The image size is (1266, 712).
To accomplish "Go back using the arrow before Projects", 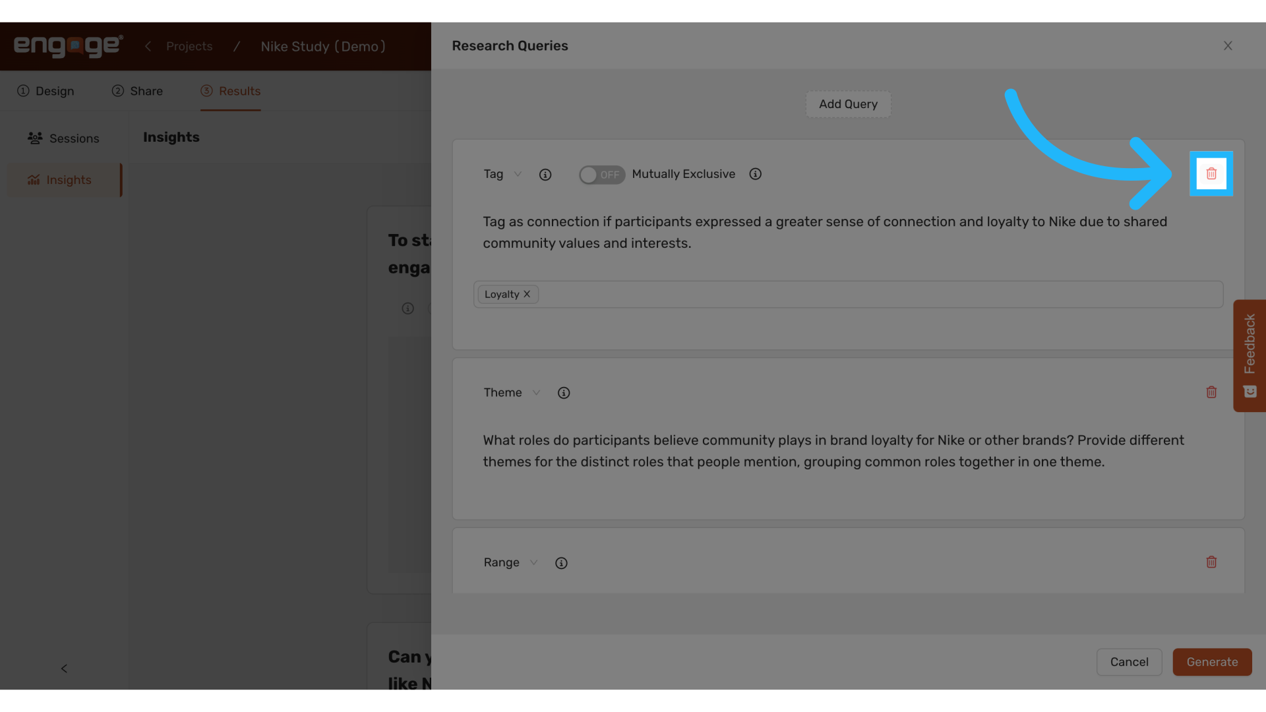I will click(148, 46).
